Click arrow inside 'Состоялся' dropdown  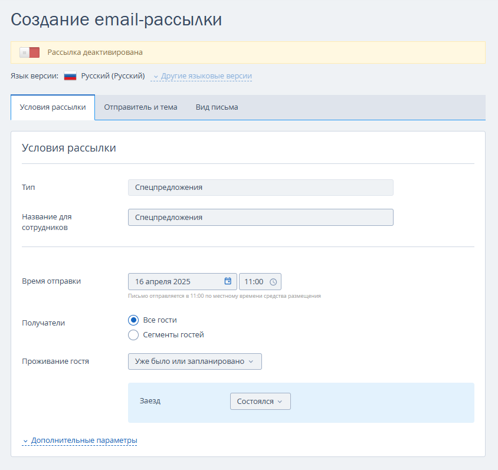[x=280, y=402]
